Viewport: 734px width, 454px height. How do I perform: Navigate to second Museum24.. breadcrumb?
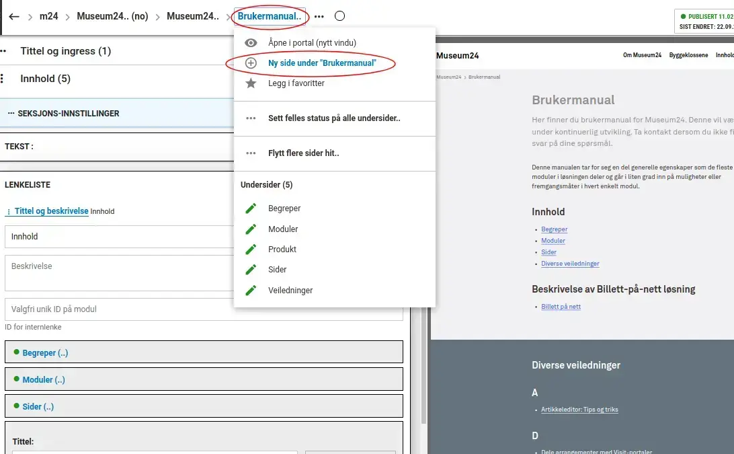[x=193, y=16]
